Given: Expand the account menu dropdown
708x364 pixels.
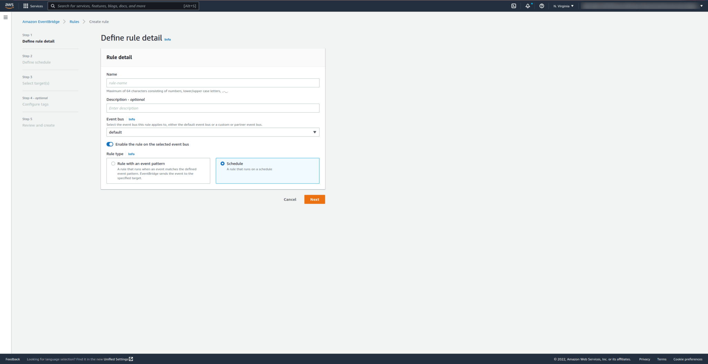Looking at the screenshot, I should (x=701, y=6).
